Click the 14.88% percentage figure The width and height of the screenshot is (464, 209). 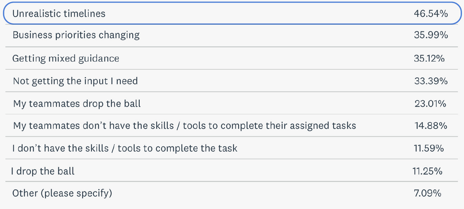point(431,126)
